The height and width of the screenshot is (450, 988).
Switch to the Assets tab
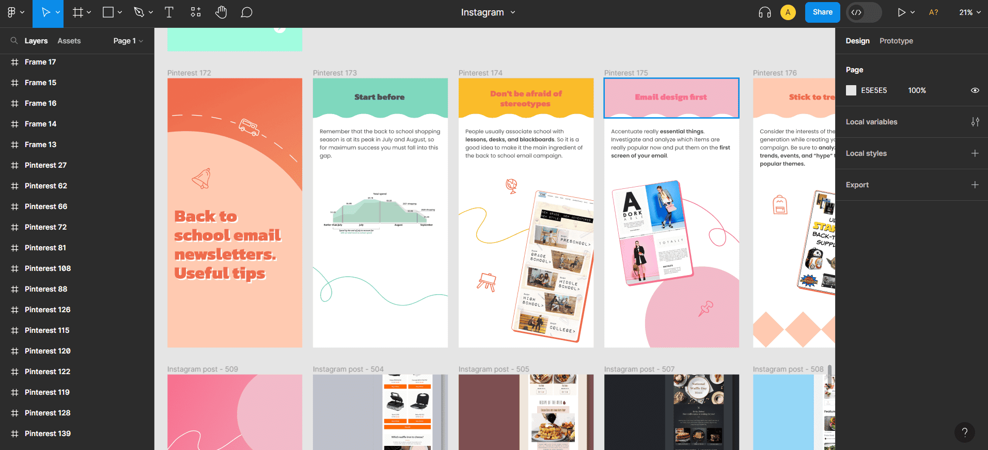click(x=69, y=41)
